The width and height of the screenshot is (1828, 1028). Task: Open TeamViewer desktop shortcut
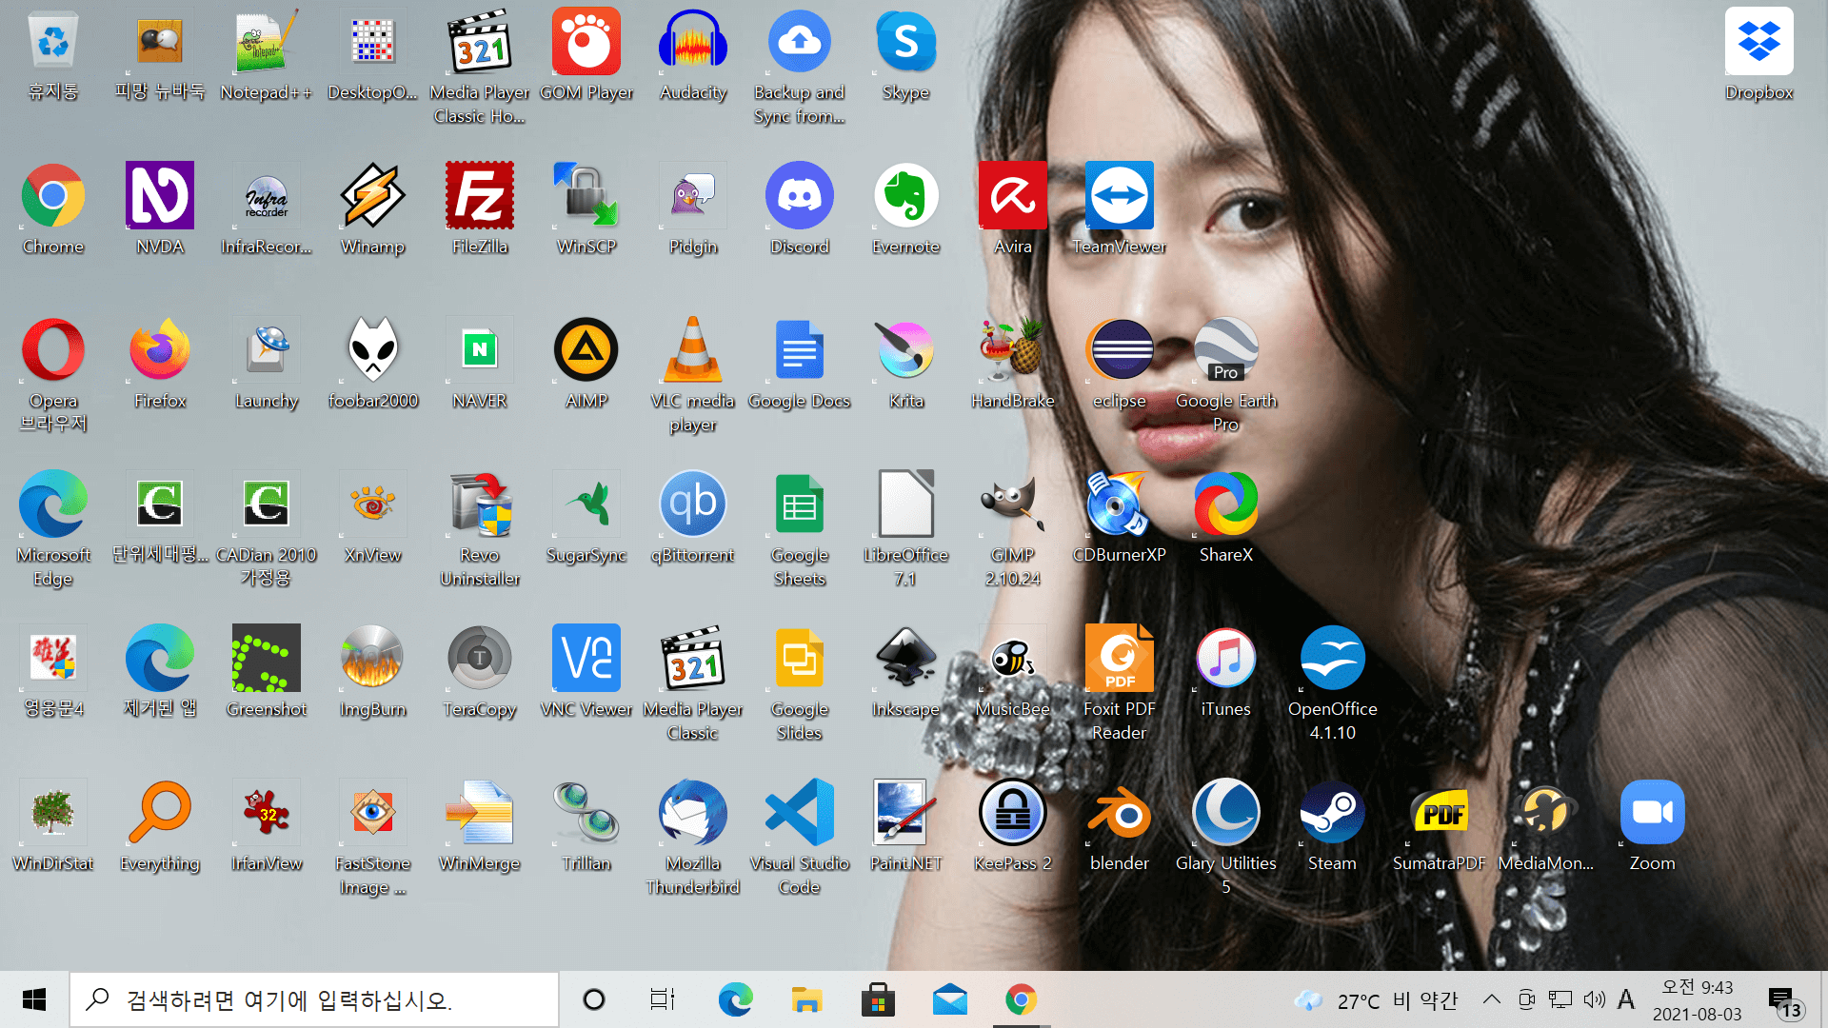coord(1119,209)
